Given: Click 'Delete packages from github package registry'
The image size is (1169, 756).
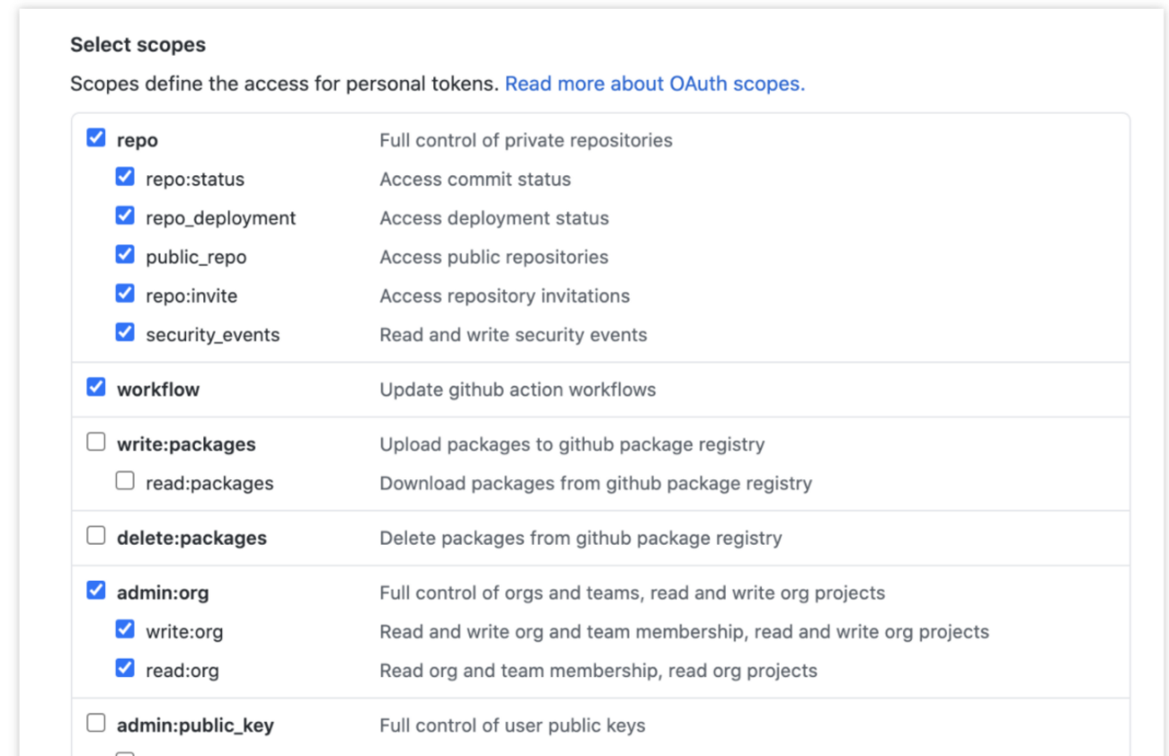Looking at the screenshot, I should 581,538.
